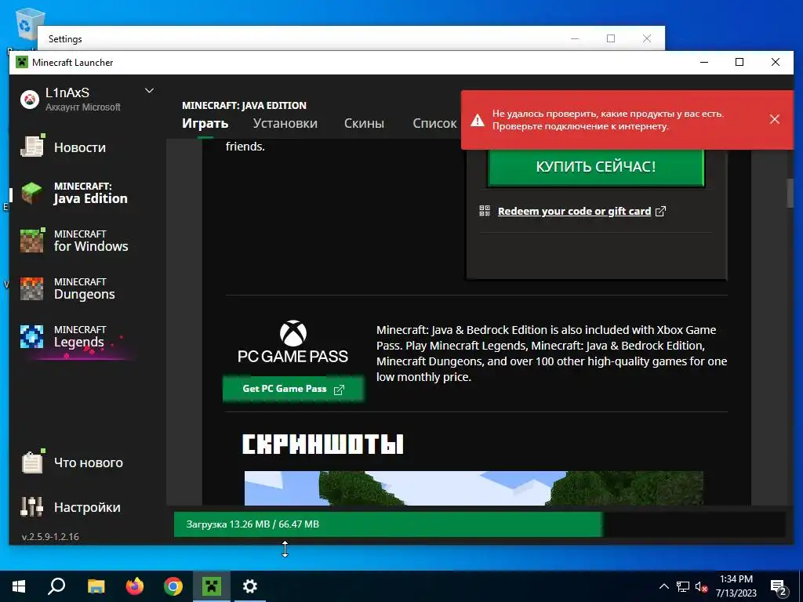Click the Minecraft Launcher title bar creeper icon
Image resolution: width=803 pixels, height=602 pixels.
tap(21, 63)
